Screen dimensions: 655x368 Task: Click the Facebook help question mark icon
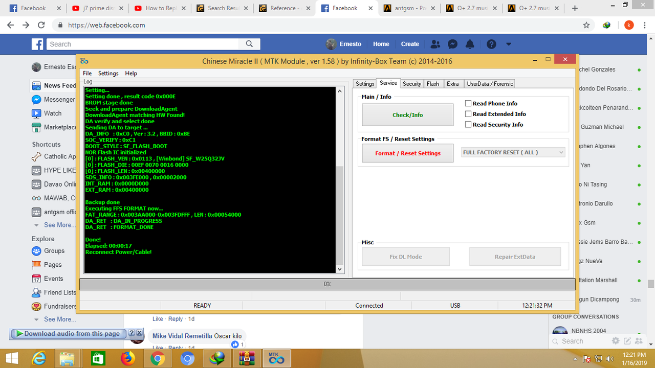point(491,44)
